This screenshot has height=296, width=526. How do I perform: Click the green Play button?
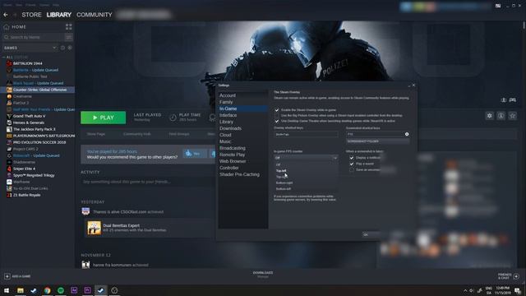[x=104, y=118]
